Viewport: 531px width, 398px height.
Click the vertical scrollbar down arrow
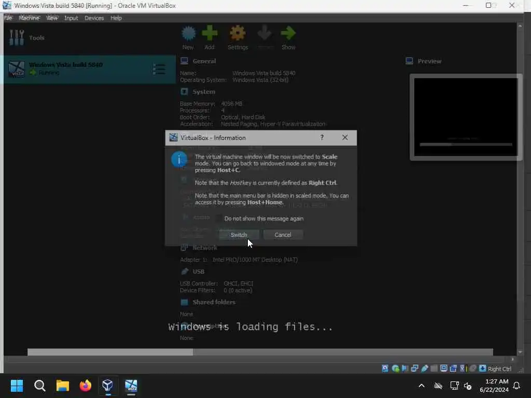(520, 352)
